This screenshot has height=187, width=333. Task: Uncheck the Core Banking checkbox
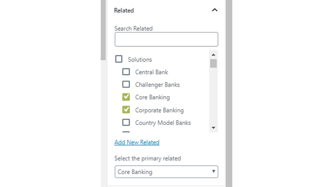tap(126, 97)
